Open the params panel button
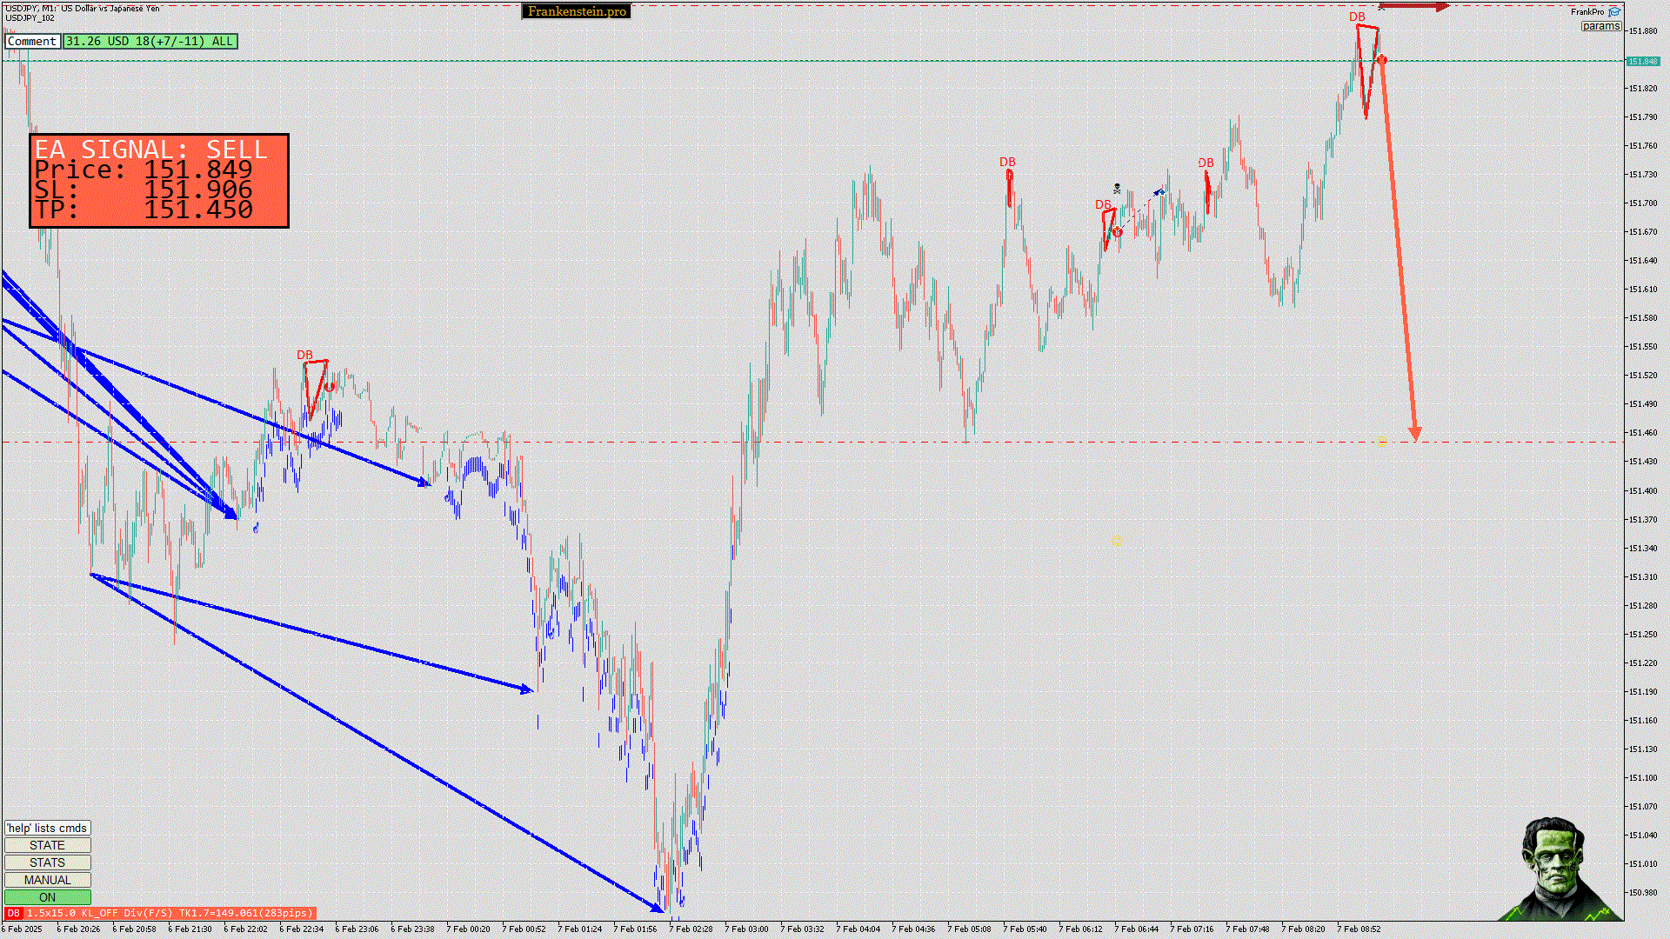 pyautogui.click(x=1600, y=26)
